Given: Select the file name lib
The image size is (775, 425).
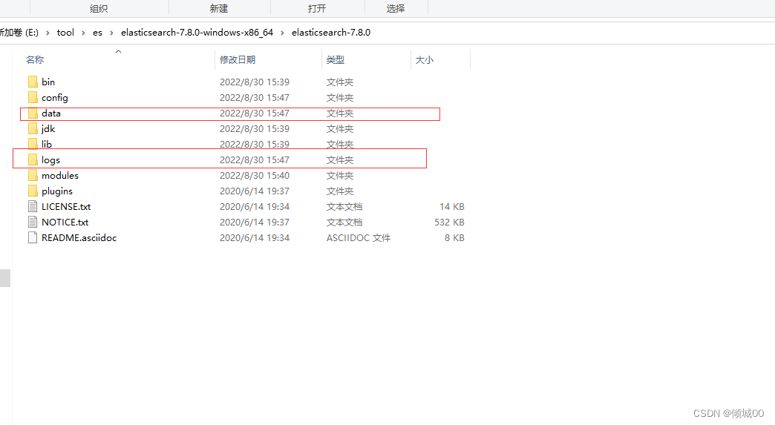Looking at the screenshot, I should (47, 144).
